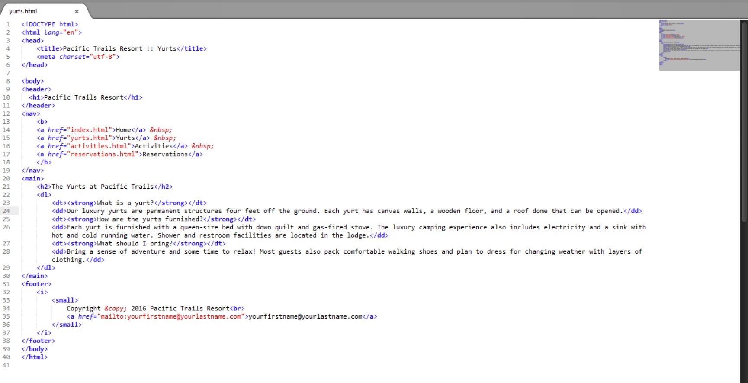Select the yurts.html file tab
The width and height of the screenshot is (748, 383).
click(x=23, y=12)
